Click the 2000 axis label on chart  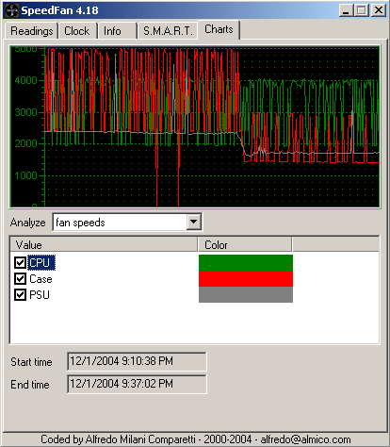[25, 143]
